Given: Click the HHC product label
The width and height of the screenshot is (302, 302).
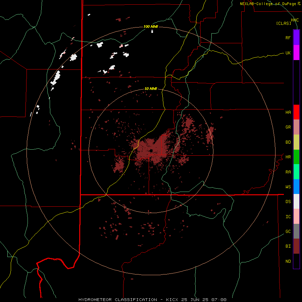Looking at the screenshot, I should (x=295, y=20).
